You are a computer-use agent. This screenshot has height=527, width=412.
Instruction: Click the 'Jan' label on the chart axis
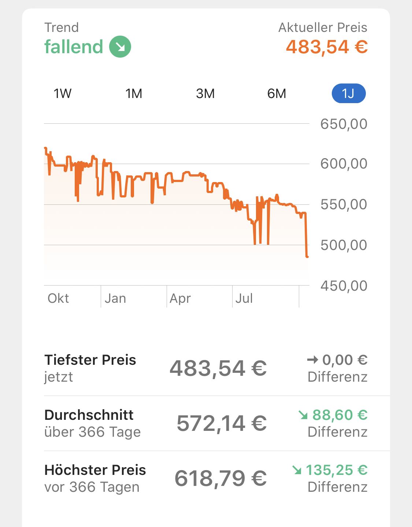[115, 298]
